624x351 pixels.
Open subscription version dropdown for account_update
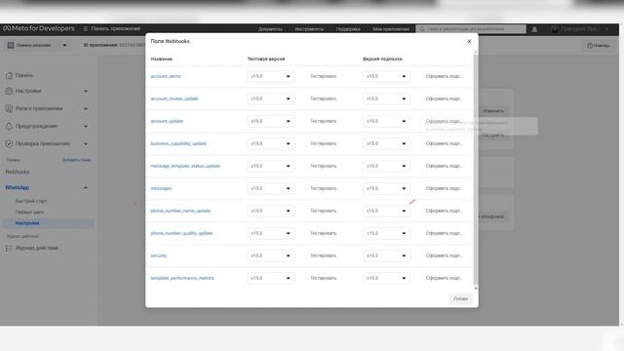pos(386,121)
